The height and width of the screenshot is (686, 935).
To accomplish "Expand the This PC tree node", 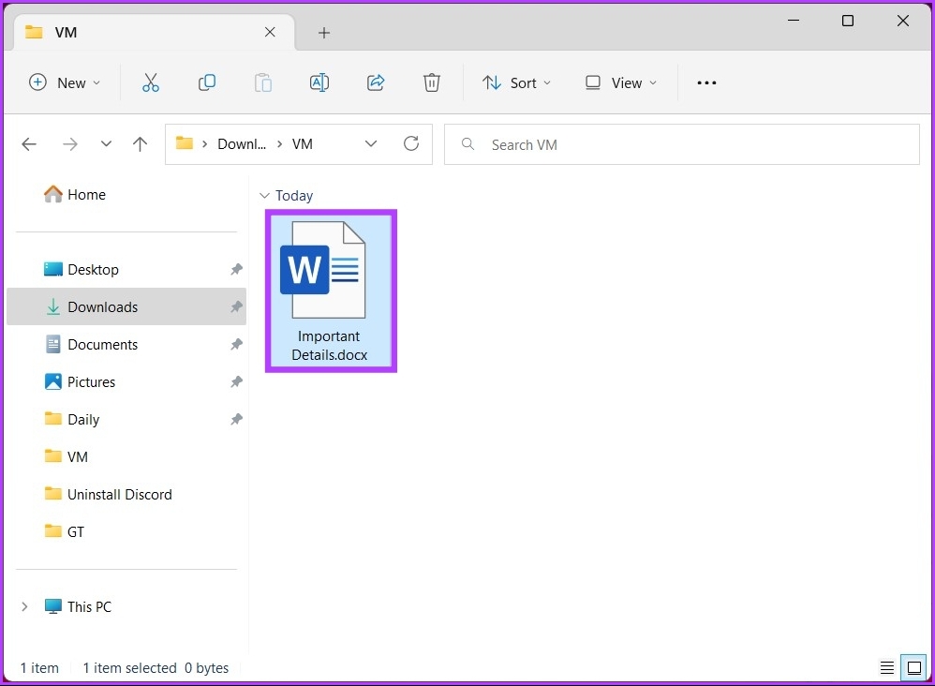I will click(x=25, y=607).
